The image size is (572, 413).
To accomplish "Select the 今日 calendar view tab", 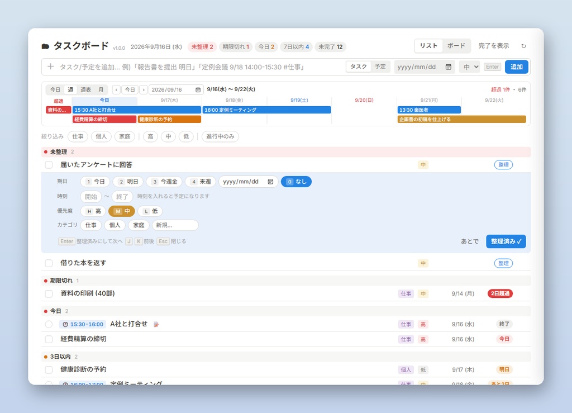I will coord(55,90).
